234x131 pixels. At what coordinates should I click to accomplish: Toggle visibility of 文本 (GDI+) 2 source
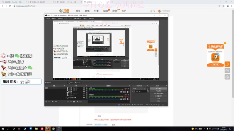pos(84,88)
